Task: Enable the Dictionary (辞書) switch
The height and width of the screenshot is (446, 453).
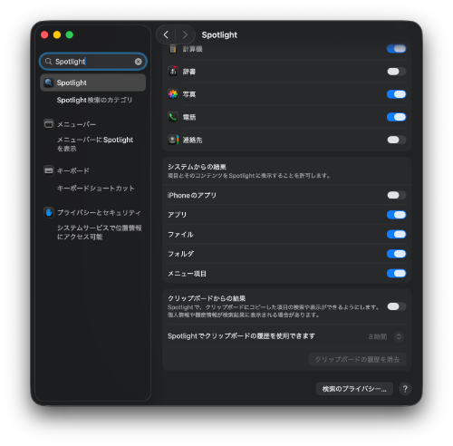Action: click(397, 72)
